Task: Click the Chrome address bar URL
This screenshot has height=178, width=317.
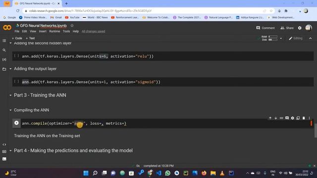Action: click(90, 11)
